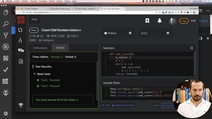Click the Codewars training arrows sidebar icon
Viewport: 212px width, 119px height.
20,30
